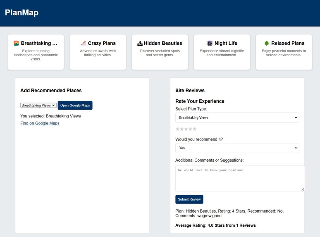320x237 pixels.
Task: Click the Open Google Maps button
Action: pyautogui.click(x=75, y=105)
